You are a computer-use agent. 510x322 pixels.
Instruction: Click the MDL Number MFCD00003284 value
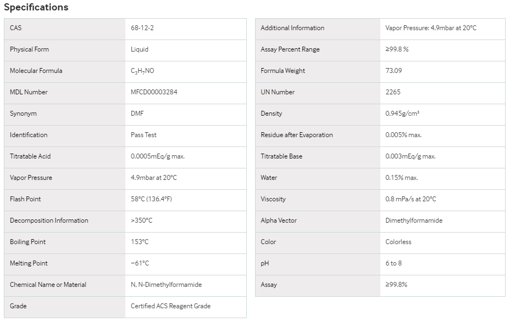[x=154, y=92]
